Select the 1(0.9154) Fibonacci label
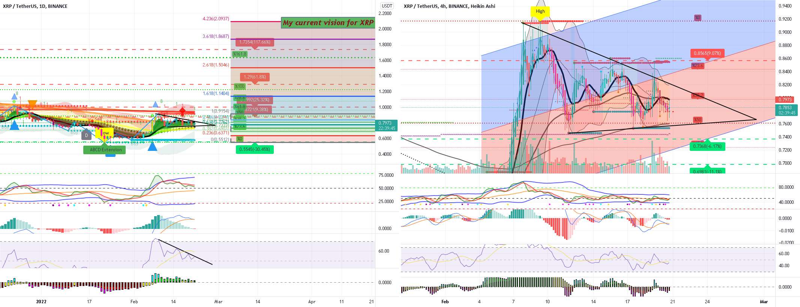This screenshot has width=800, height=307. pyautogui.click(x=220, y=111)
